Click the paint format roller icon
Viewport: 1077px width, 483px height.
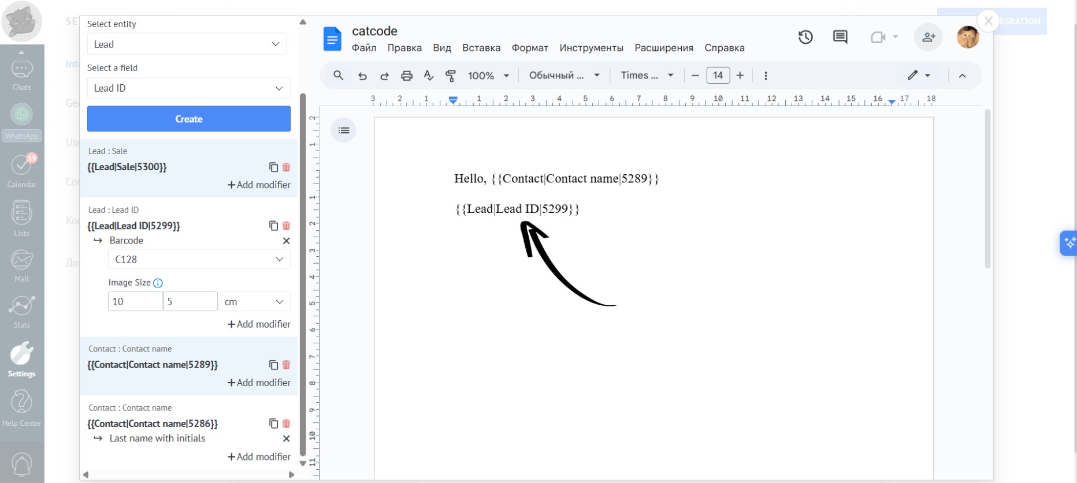pos(451,76)
